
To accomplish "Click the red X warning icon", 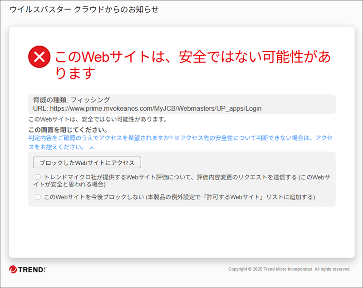I will pos(39,57).
